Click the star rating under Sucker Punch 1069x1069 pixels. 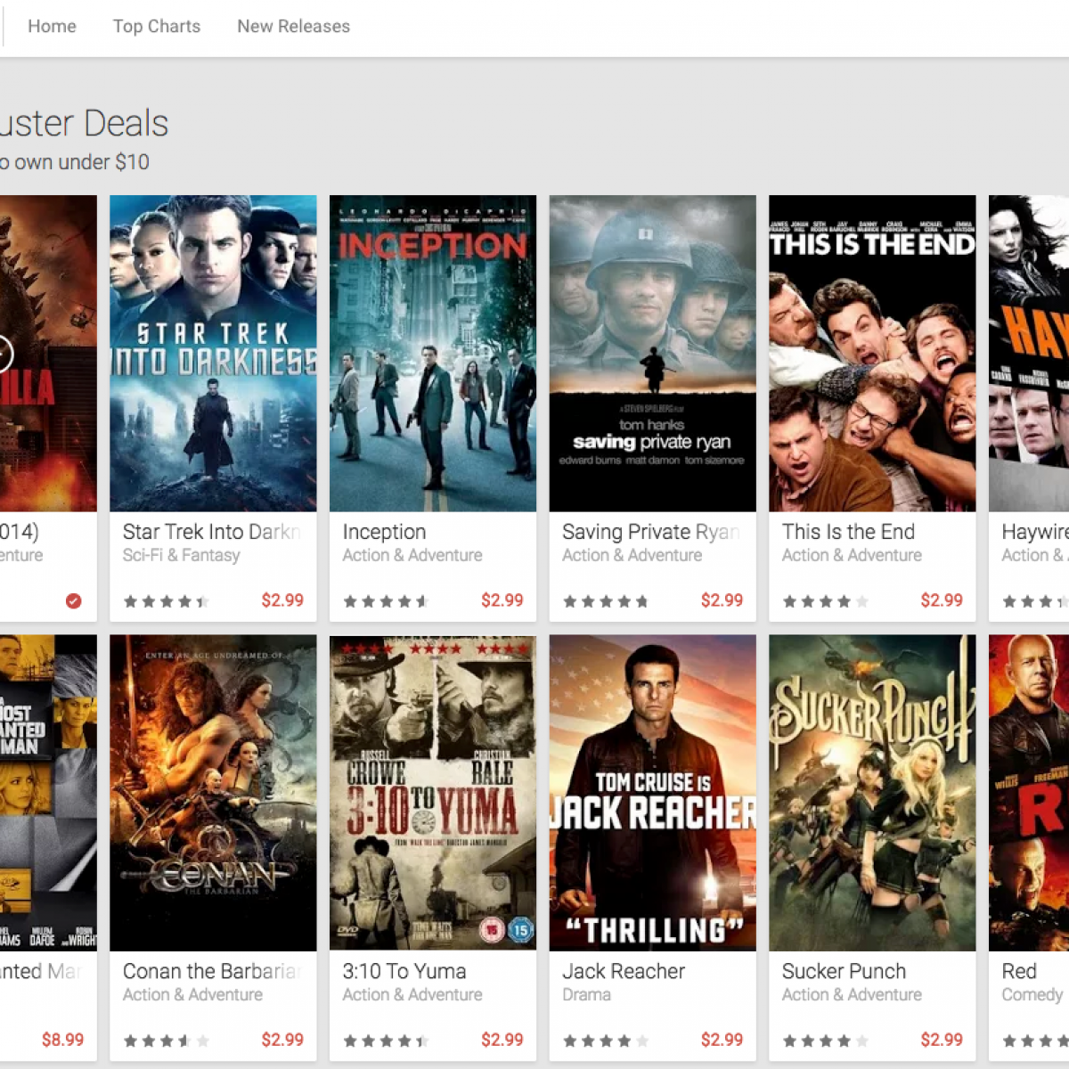[x=825, y=1040]
